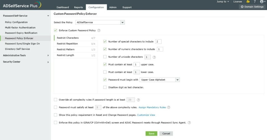Check Password must satisfy at least option

point(56,107)
